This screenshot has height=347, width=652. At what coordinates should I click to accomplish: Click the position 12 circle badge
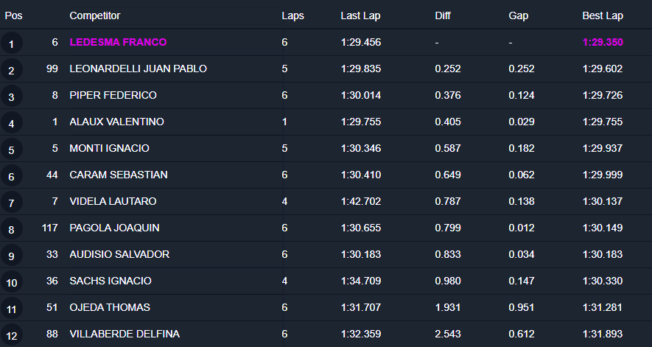tap(12, 335)
